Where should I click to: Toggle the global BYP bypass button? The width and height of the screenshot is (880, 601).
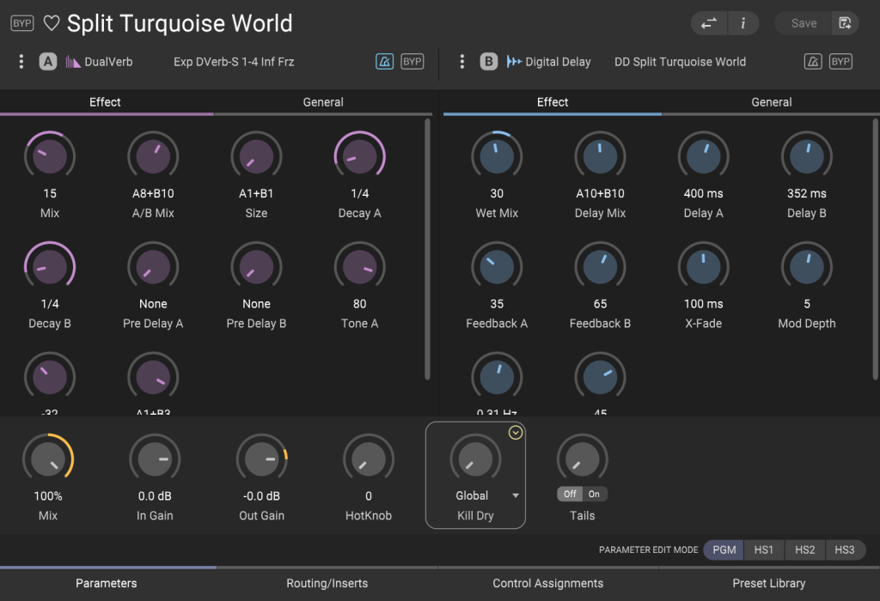point(21,23)
